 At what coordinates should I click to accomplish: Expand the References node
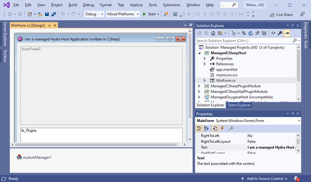[x=205, y=64]
